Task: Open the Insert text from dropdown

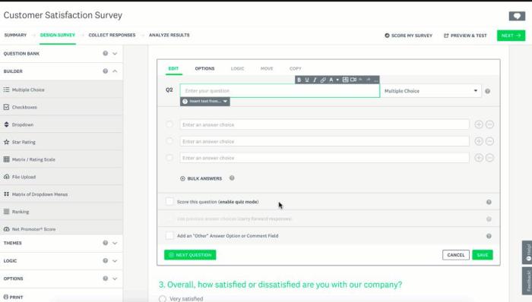Action: [205, 101]
